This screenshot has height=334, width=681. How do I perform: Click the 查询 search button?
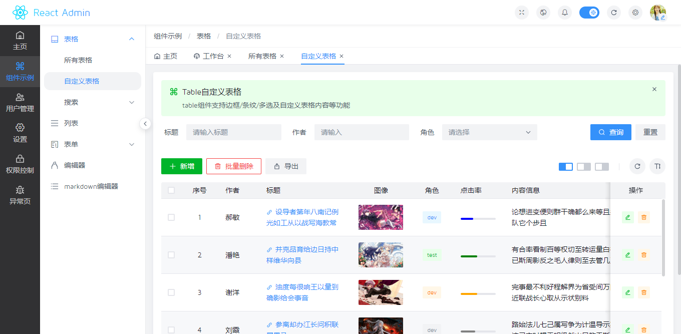pyautogui.click(x=610, y=132)
